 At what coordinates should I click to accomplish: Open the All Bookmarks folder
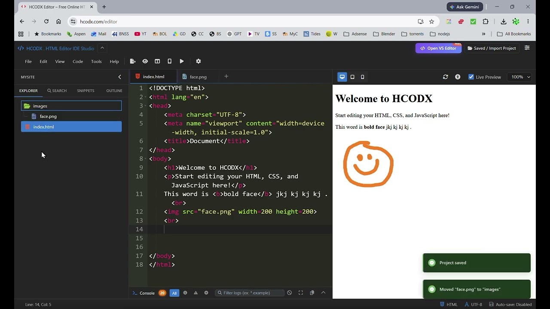(x=514, y=34)
